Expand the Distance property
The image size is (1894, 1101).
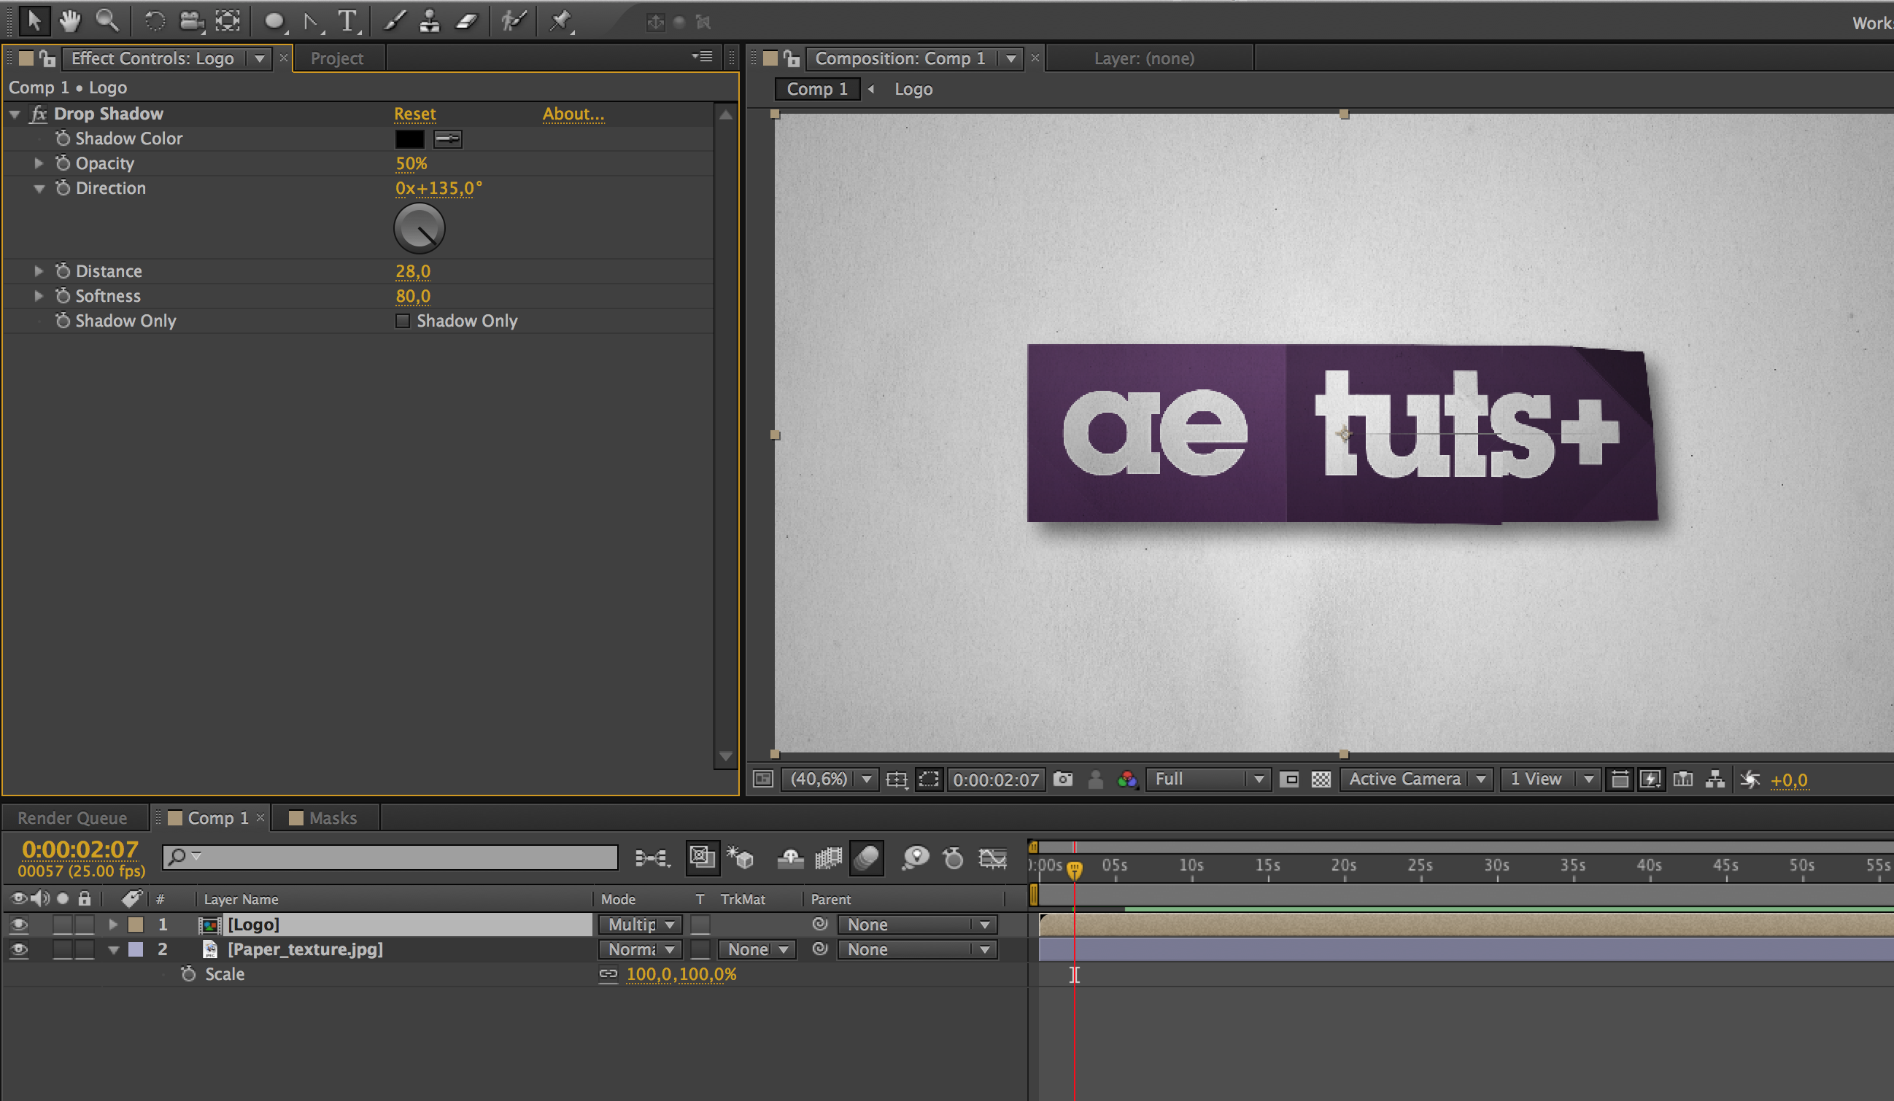(39, 271)
